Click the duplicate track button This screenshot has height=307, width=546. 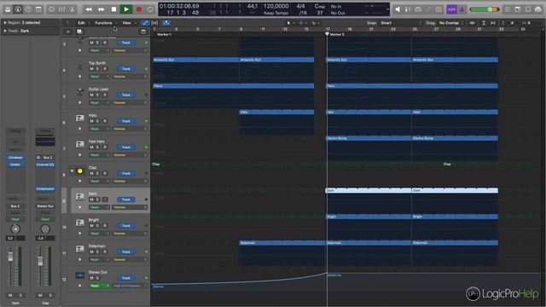click(79, 32)
